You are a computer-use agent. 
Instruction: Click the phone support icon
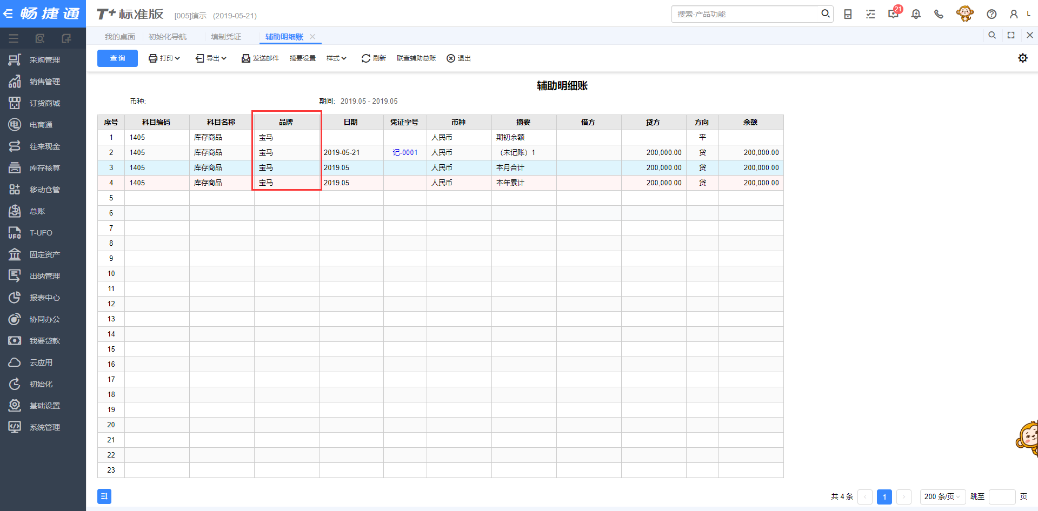click(x=939, y=14)
